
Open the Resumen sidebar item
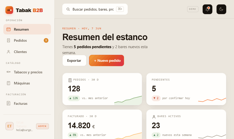click(x=27, y=29)
